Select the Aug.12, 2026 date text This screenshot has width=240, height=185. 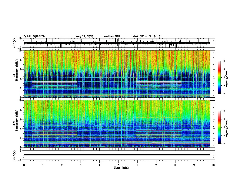85,36
